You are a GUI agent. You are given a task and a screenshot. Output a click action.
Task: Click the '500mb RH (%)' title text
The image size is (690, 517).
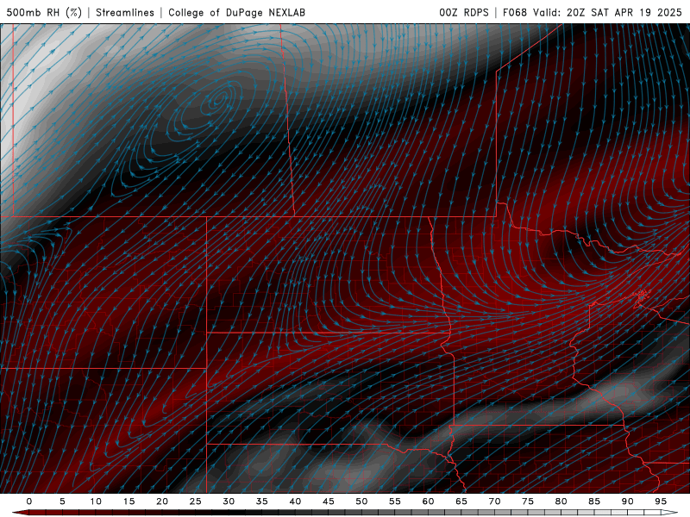[44, 12]
